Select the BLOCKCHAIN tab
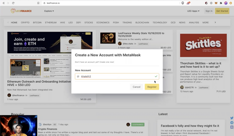This screenshot has width=234, height=136. tap(142, 23)
